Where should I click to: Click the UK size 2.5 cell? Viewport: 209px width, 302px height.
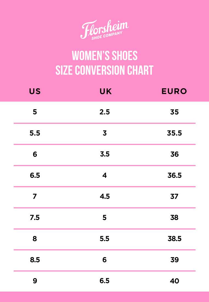pyautogui.click(x=104, y=112)
